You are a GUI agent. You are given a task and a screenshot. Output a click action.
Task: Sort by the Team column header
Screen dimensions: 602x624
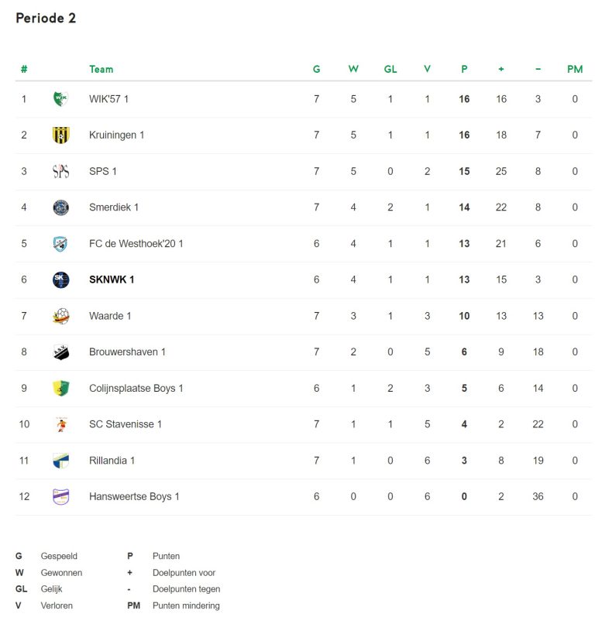pyautogui.click(x=101, y=69)
